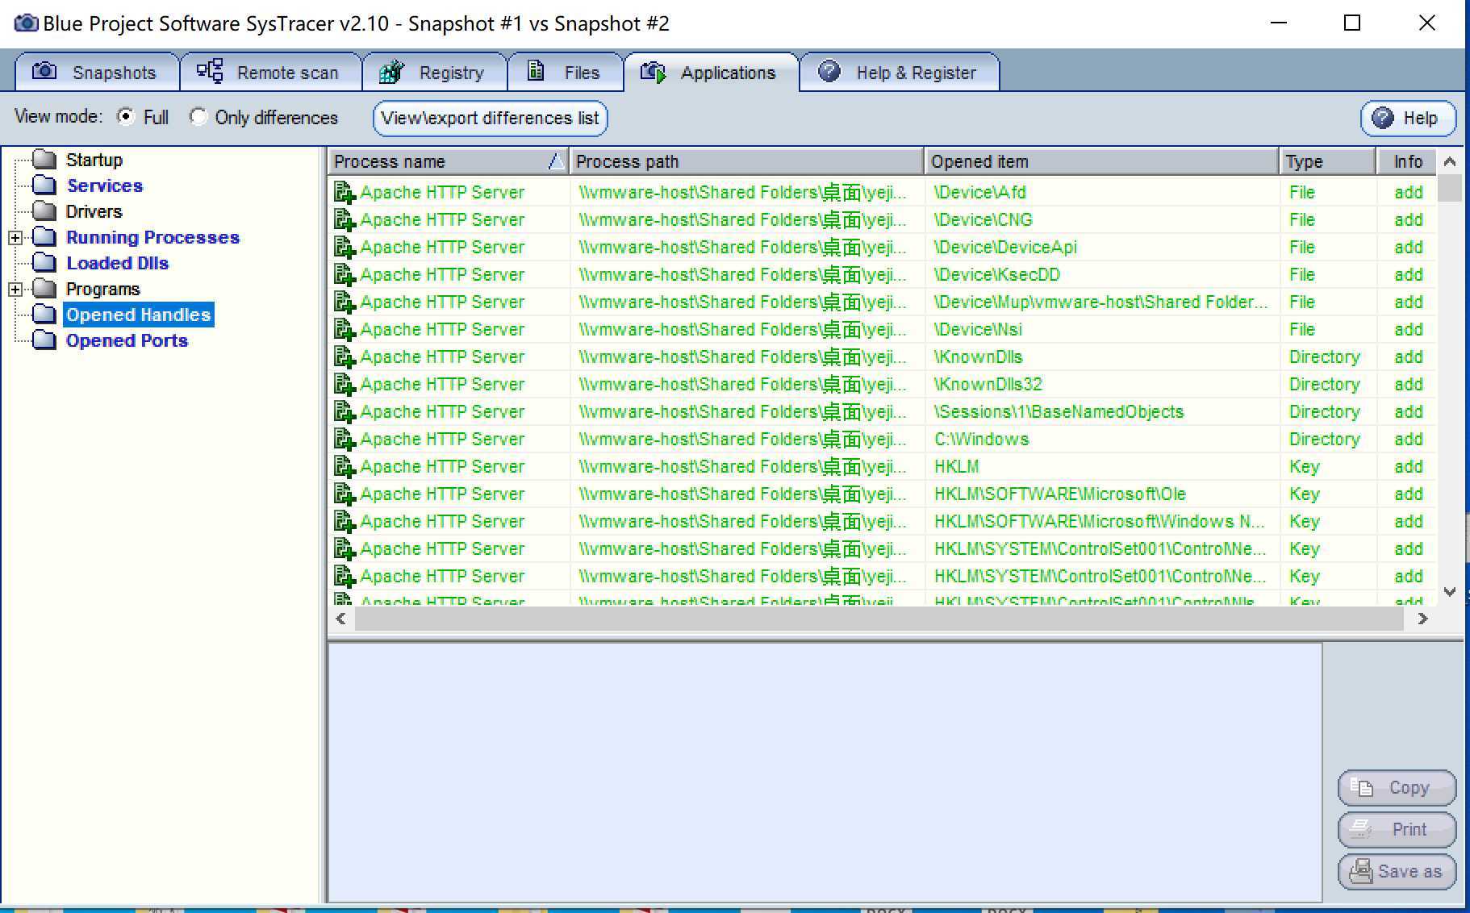Switch to the Registry tab
Image resolution: width=1470 pixels, height=913 pixels.
(435, 73)
